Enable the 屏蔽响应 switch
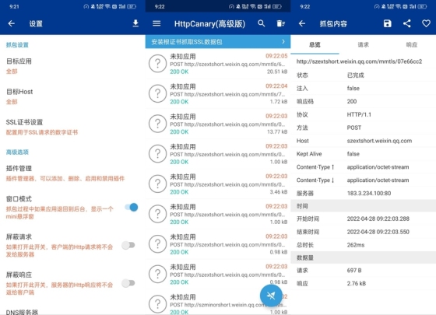This screenshot has height=315, width=436. coord(128,283)
